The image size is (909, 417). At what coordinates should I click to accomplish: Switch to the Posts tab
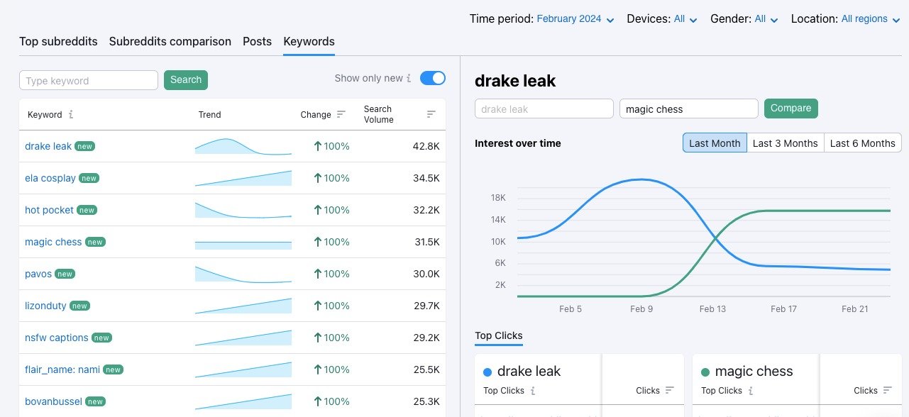tap(257, 41)
